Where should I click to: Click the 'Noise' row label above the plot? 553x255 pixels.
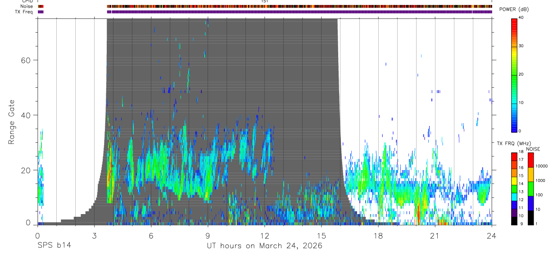coord(27,6)
